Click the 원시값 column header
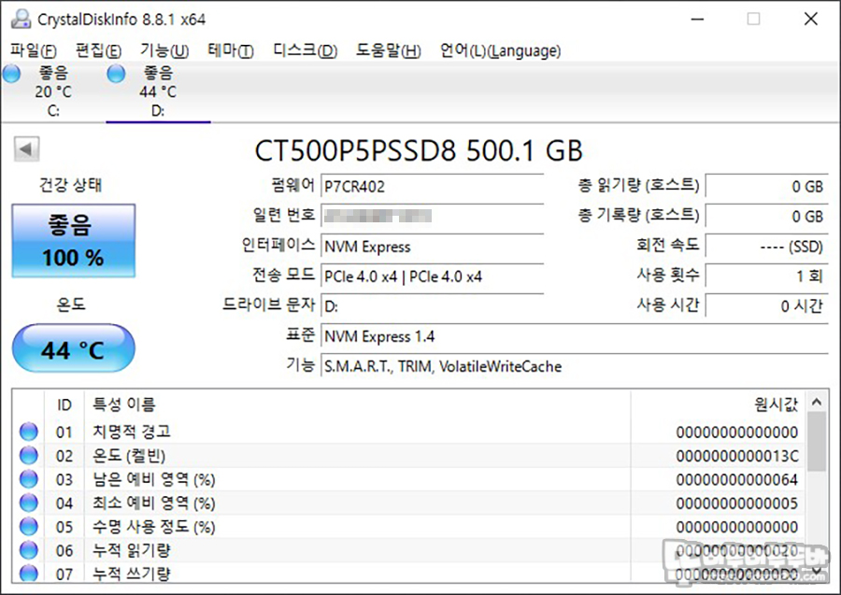The height and width of the screenshot is (595, 841). point(718,404)
